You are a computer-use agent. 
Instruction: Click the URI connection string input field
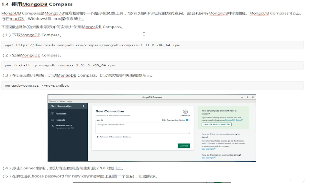pos(143,128)
